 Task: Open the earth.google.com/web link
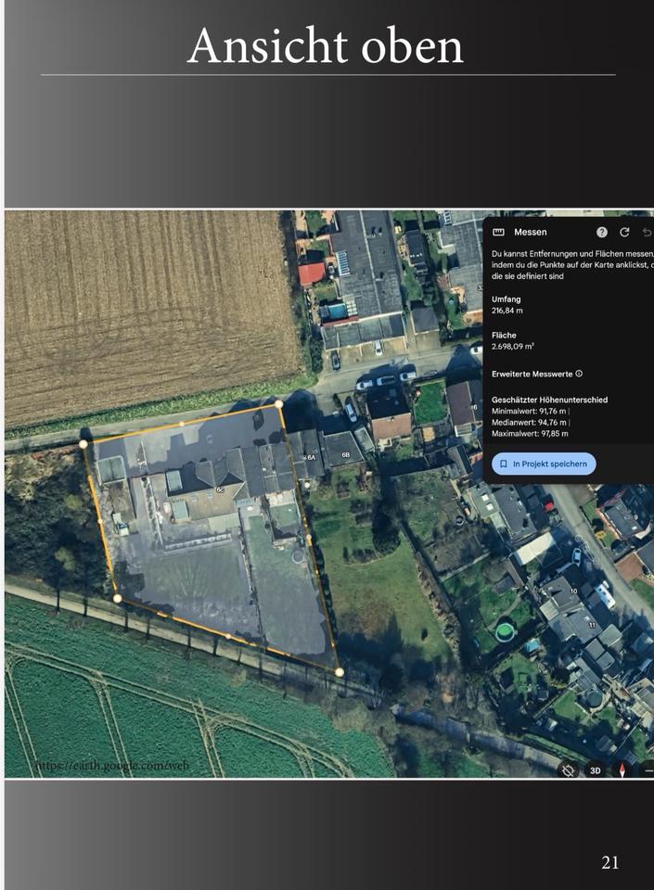(x=111, y=766)
